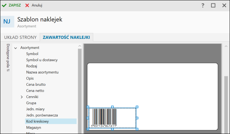This screenshot has width=230, height=134.
Task: Collapse the Asortyment tree node
Action: 16,48
